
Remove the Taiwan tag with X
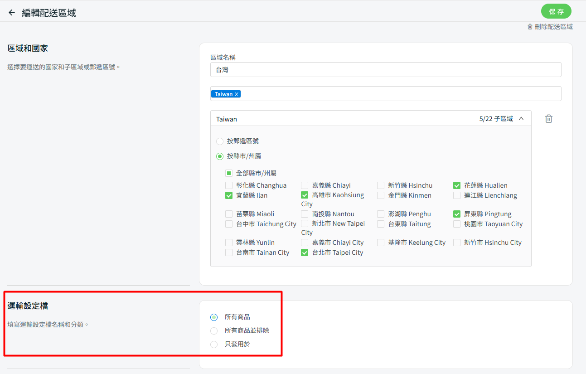[x=237, y=94]
